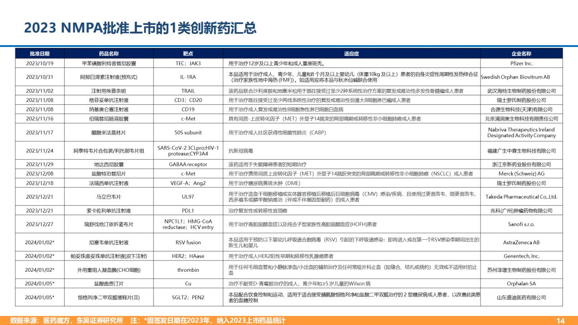Click company AstraZeneca AB
The width and height of the screenshot is (578, 325).
point(522,242)
